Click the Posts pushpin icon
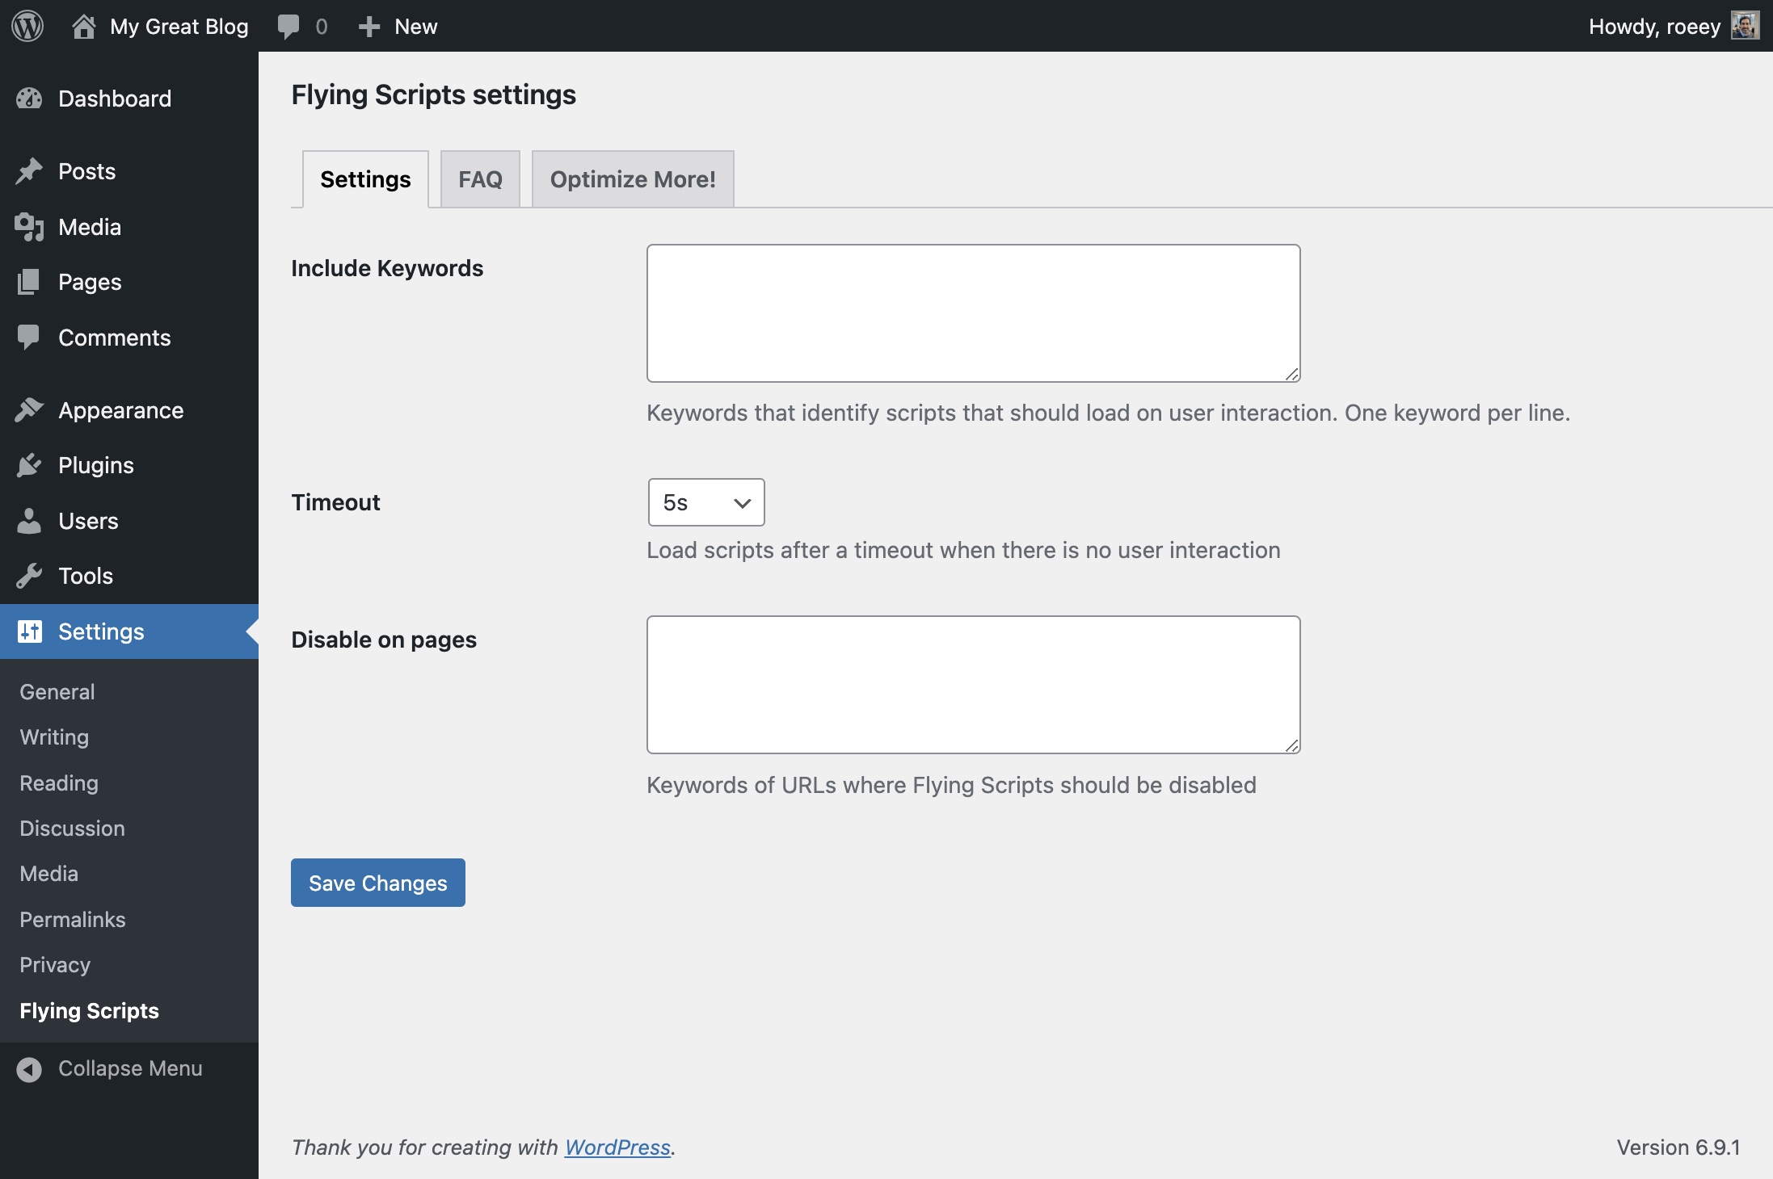 click(29, 171)
